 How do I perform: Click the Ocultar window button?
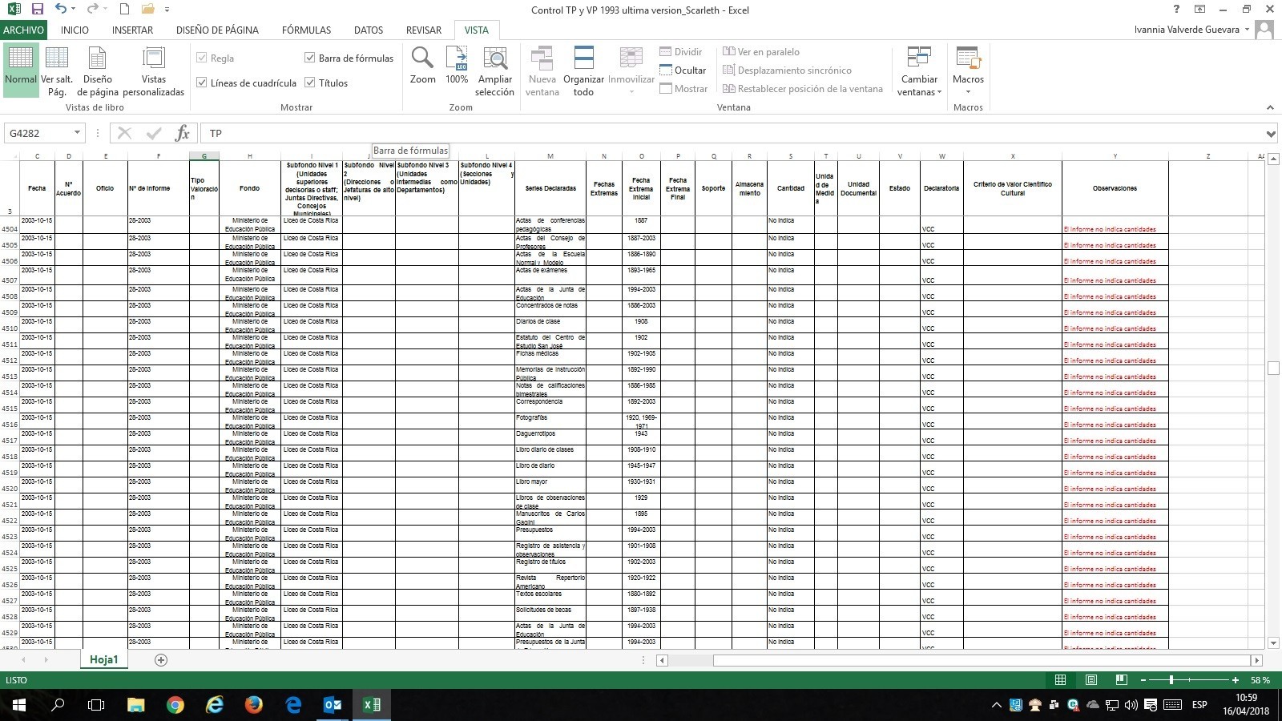tap(683, 70)
